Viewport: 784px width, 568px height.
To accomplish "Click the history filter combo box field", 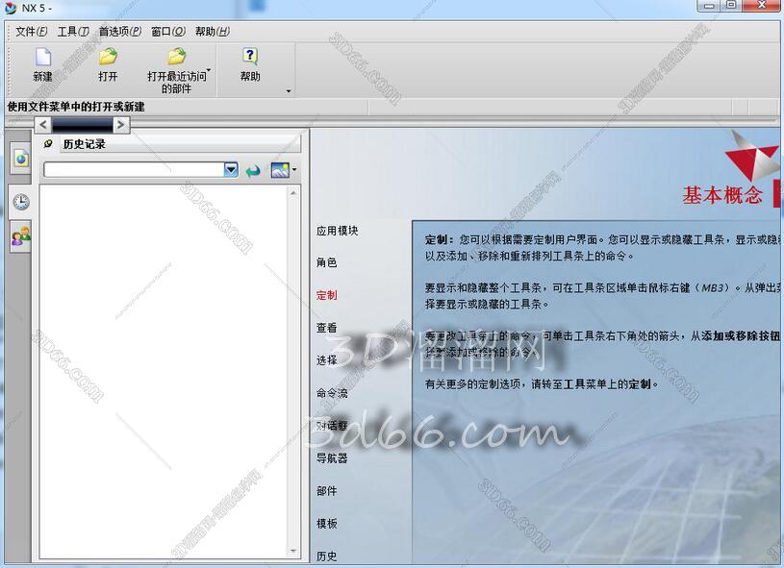I will (134, 170).
